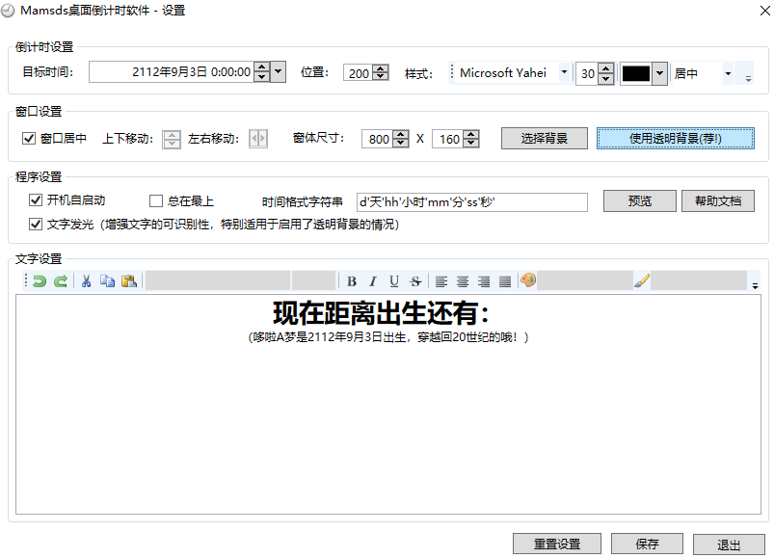774x558 pixels.
Task: Open the font color dropdown arrow
Action: (x=659, y=73)
